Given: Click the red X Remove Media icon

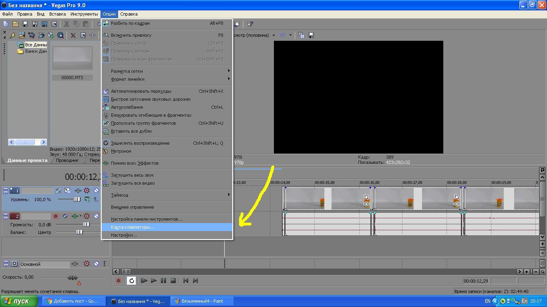Looking at the screenshot, I should [x=73, y=35].
